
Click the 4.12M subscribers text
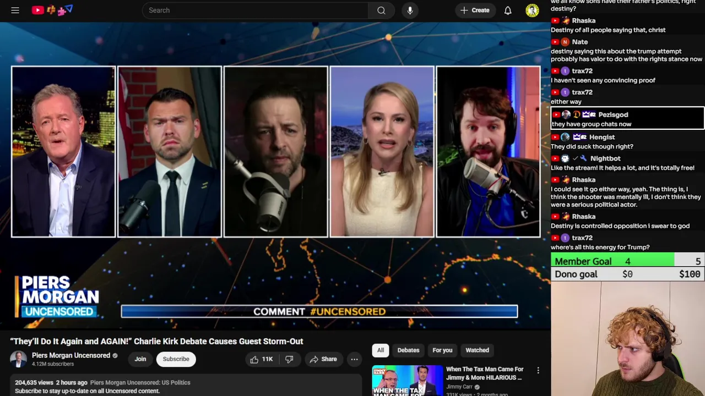(x=52, y=364)
